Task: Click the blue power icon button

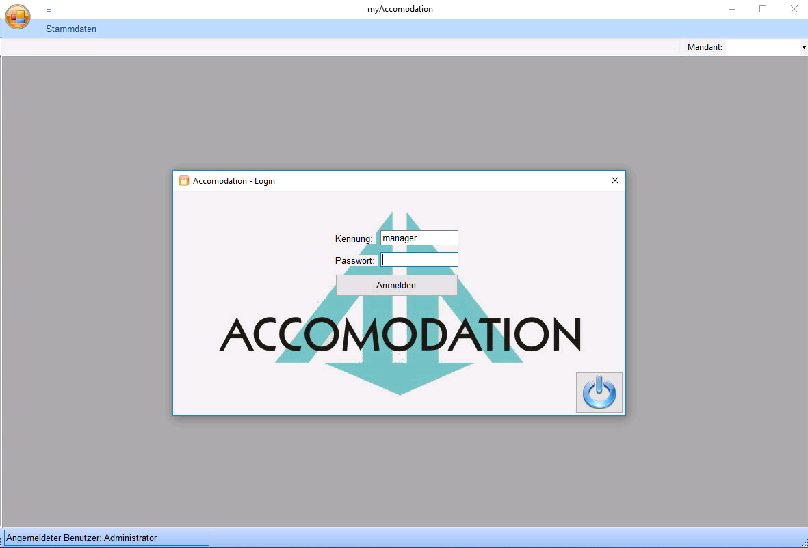Action: pyautogui.click(x=599, y=393)
